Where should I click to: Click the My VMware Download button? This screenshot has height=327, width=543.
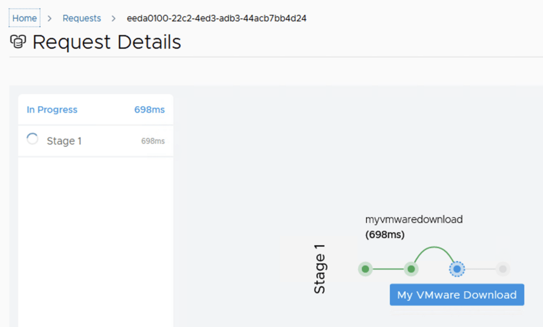[457, 295]
